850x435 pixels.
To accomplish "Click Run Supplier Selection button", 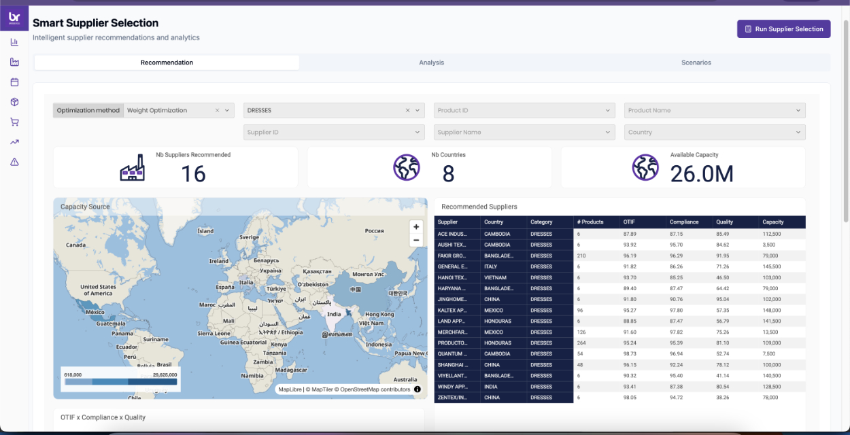I will 783,29.
